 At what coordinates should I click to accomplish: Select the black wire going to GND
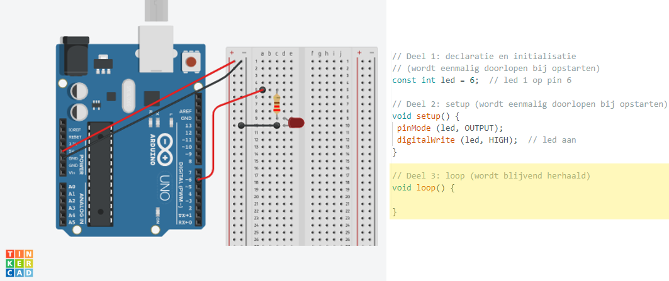(157, 114)
